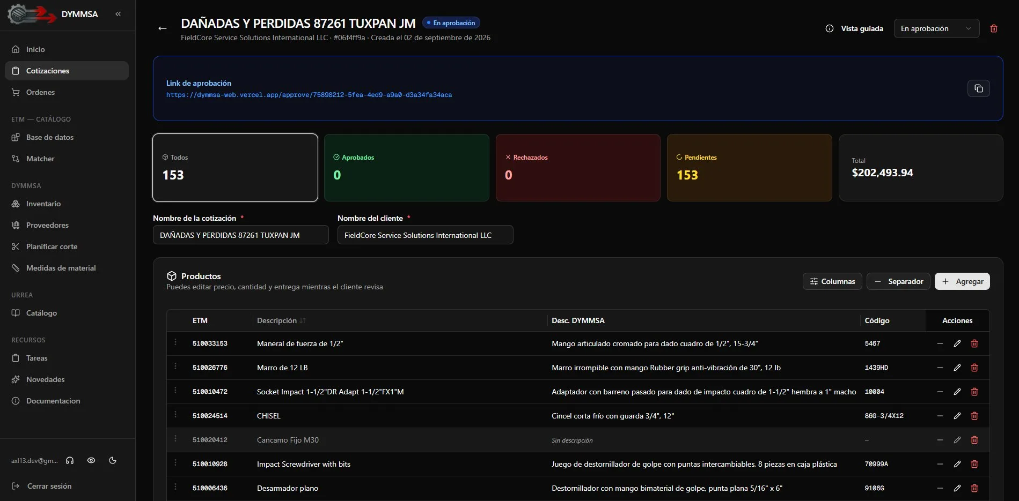
Task: Click minus icon for Maneral de fuerza row
Action: tap(940, 343)
